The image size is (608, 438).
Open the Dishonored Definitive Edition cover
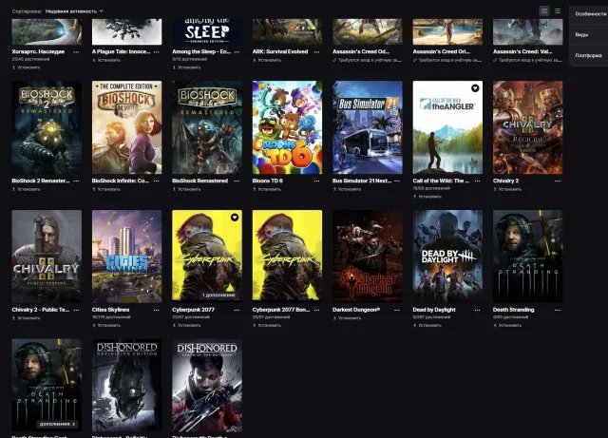tap(126, 385)
